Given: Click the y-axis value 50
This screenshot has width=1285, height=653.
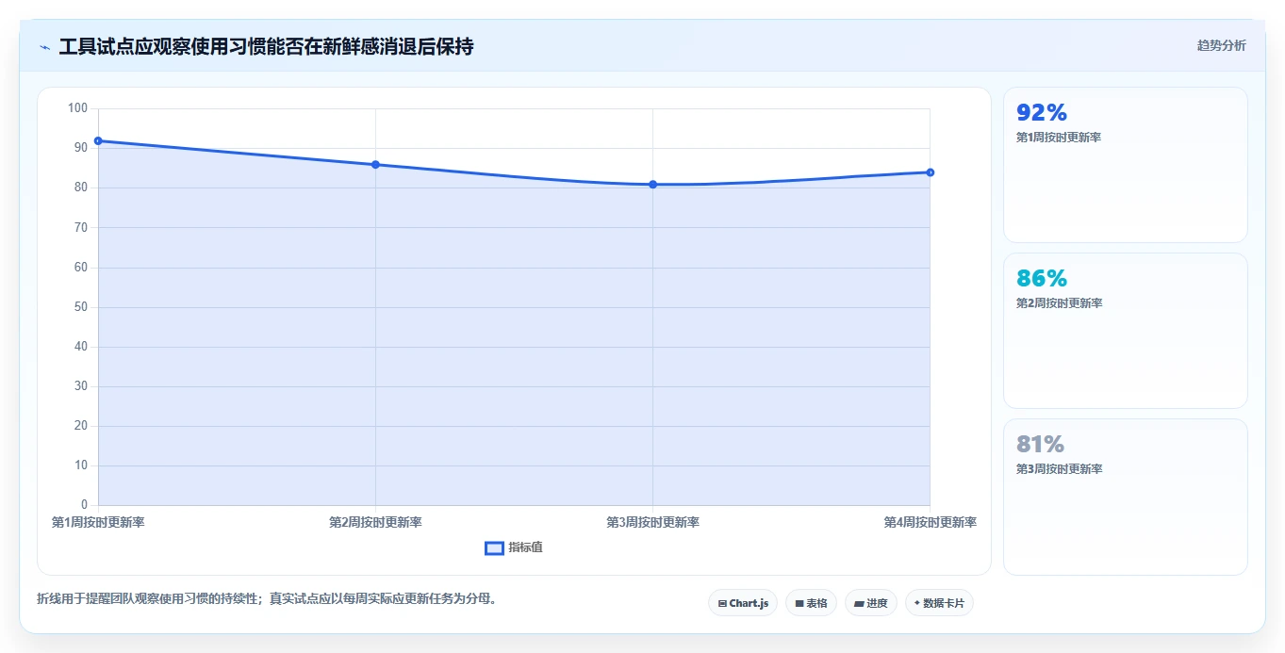Looking at the screenshot, I should click(x=81, y=307).
